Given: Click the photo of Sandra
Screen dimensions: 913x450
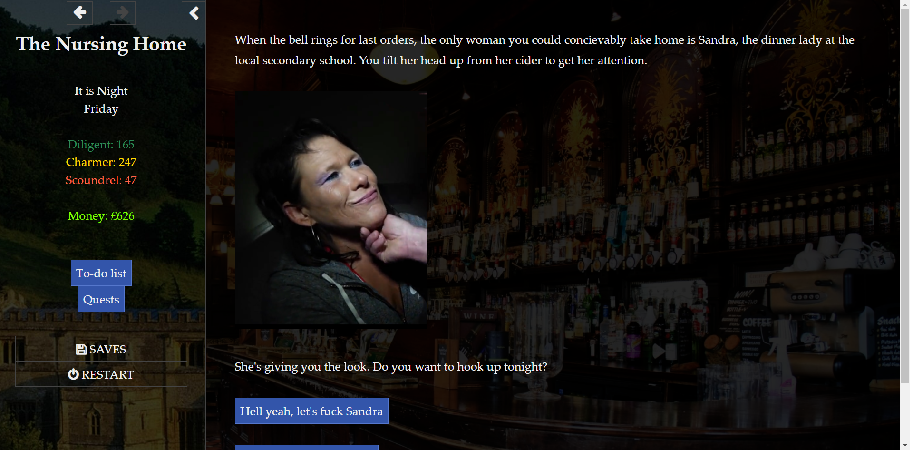Looking at the screenshot, I should point(330,208).
